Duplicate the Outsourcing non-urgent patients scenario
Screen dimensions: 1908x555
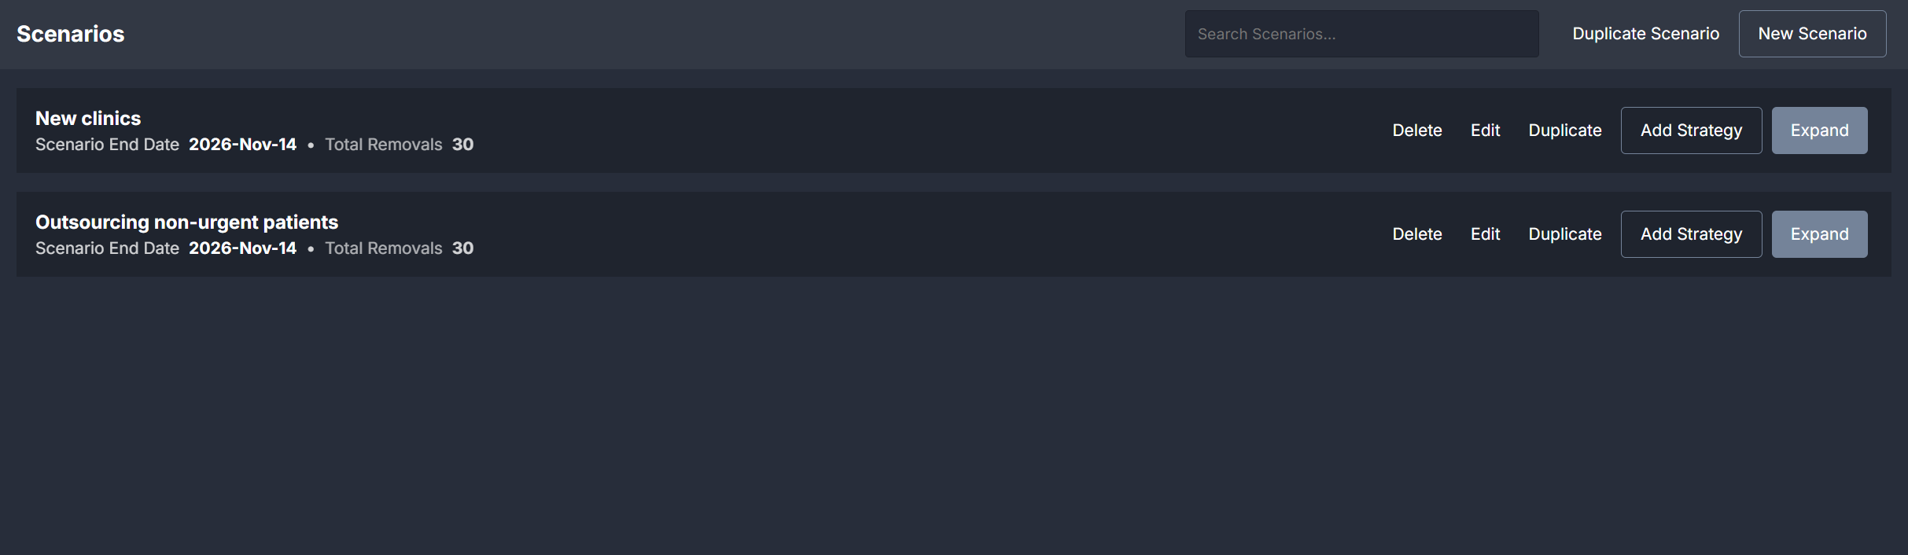(x=1564, y=234)
